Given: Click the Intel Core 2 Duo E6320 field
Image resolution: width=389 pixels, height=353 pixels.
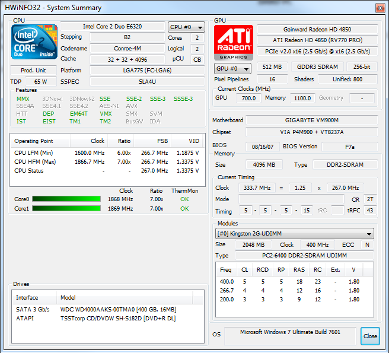Looking at the screenshot, I should pos(113,26).
